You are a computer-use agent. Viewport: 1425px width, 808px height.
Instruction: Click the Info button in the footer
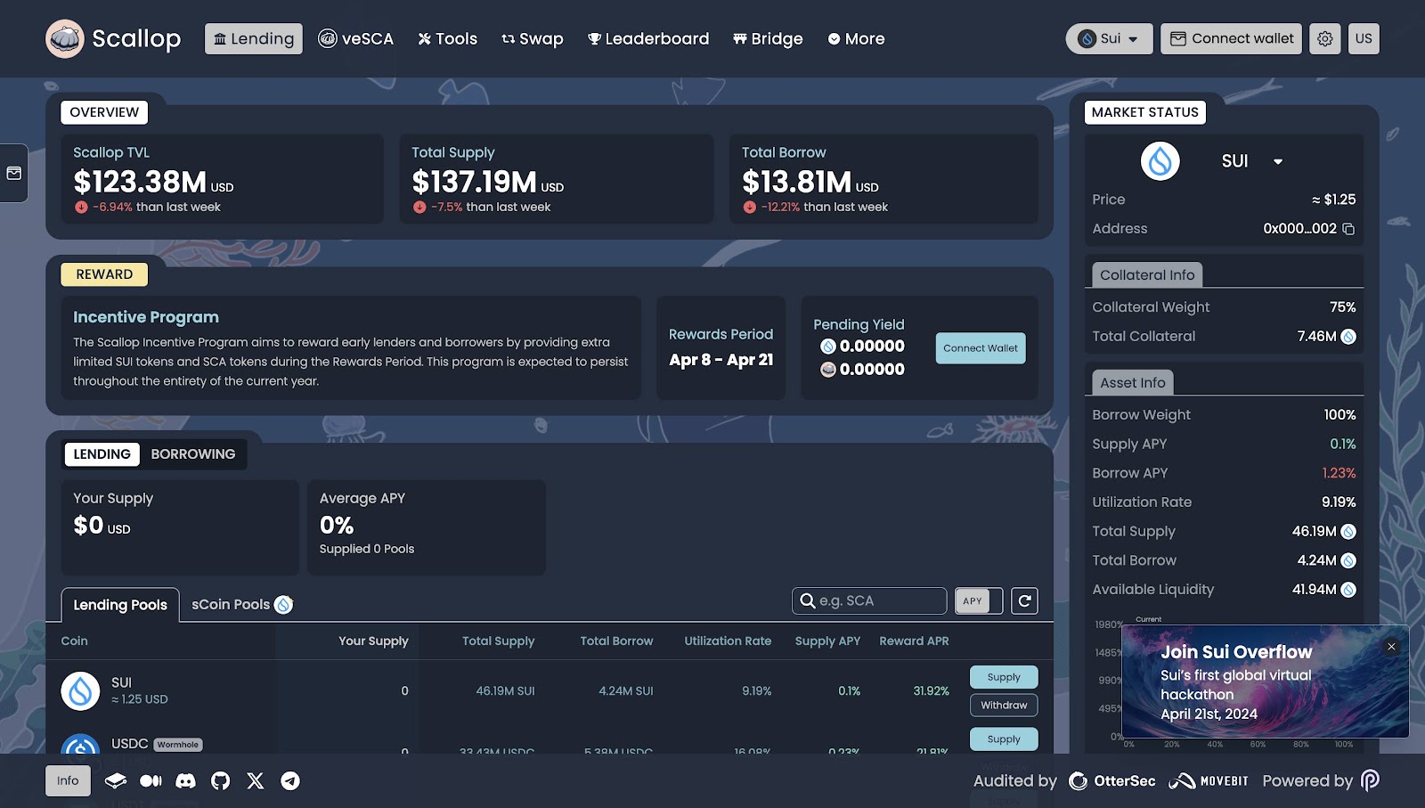coord(68,781)
